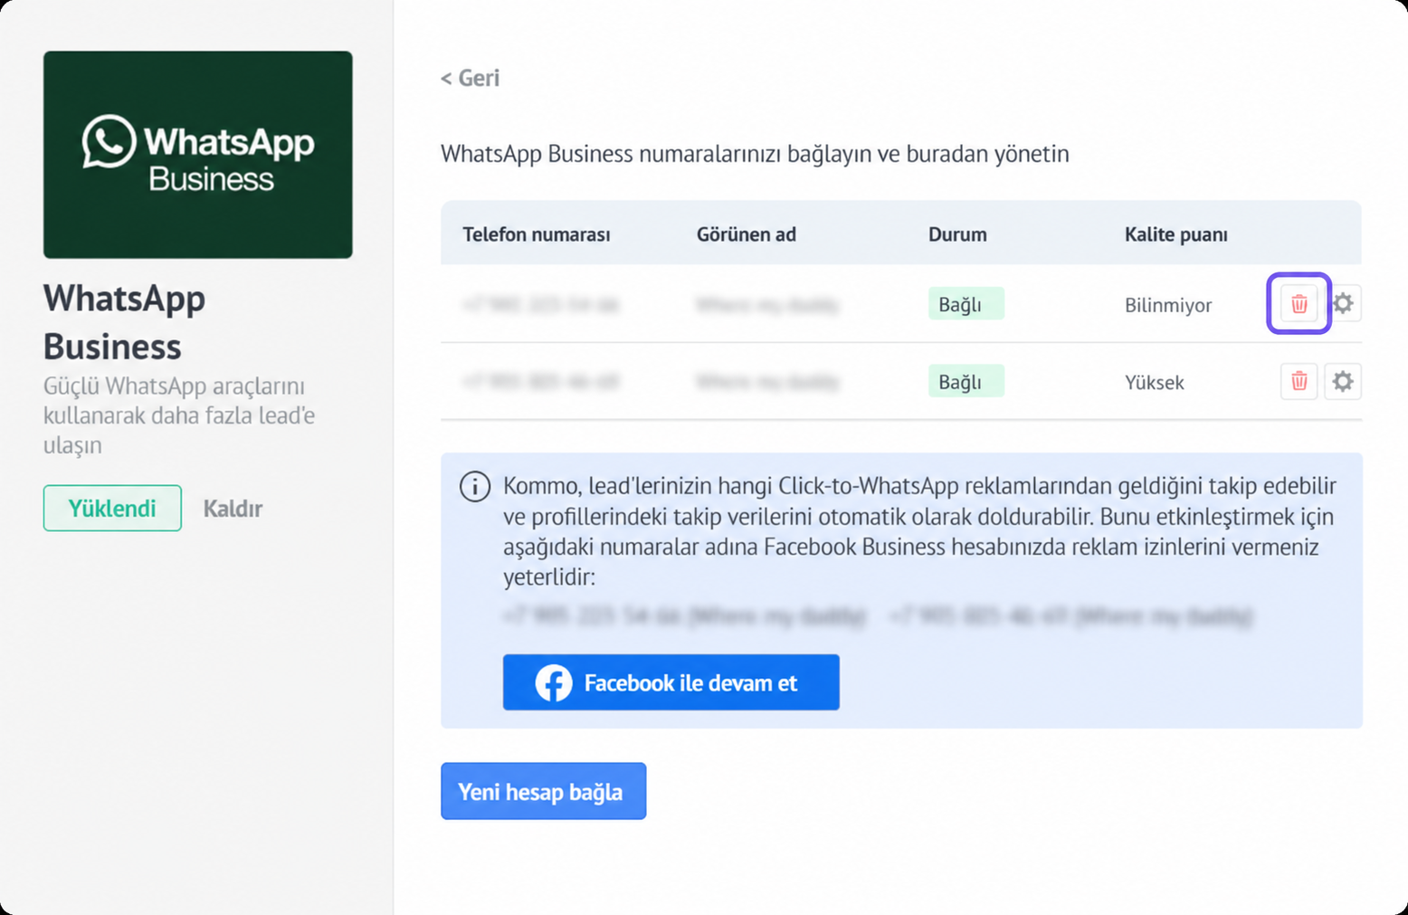Click the WhatsApp Business title in sidebar

tap(124, 322)
